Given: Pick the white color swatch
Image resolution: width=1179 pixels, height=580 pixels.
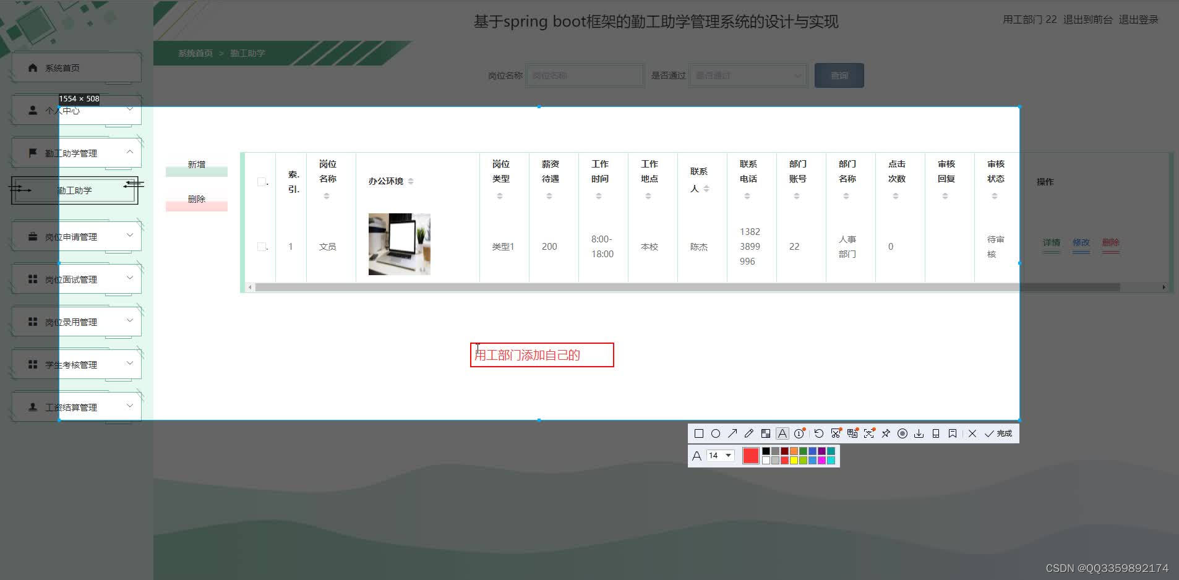Looking at the screenshot, I should 766,460.
